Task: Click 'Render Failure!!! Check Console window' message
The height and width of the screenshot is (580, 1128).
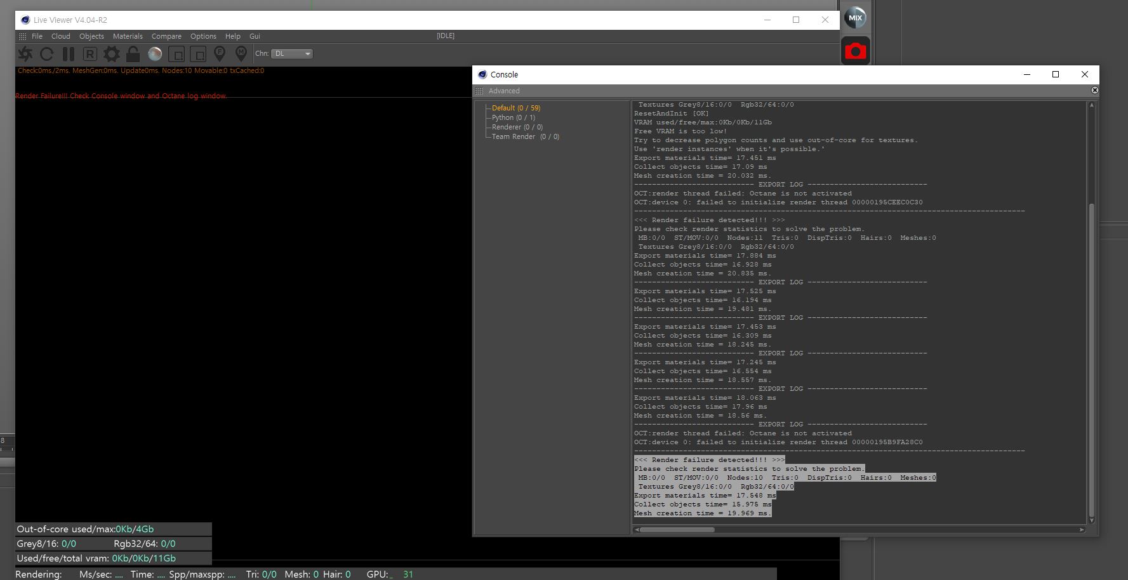Action: click(121, 96)
